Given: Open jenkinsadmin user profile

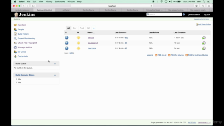Looking at the screenshot, I should coord(194,15).
